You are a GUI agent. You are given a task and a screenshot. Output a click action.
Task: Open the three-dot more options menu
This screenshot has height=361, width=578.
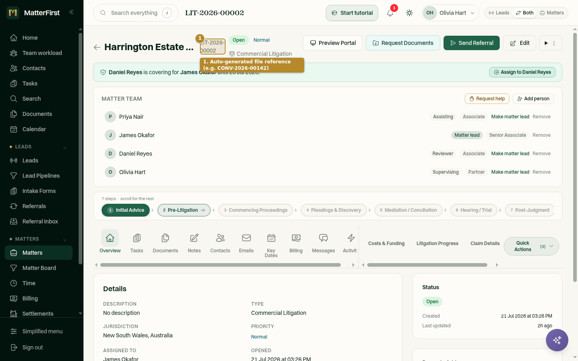click(x=554, y=43)
